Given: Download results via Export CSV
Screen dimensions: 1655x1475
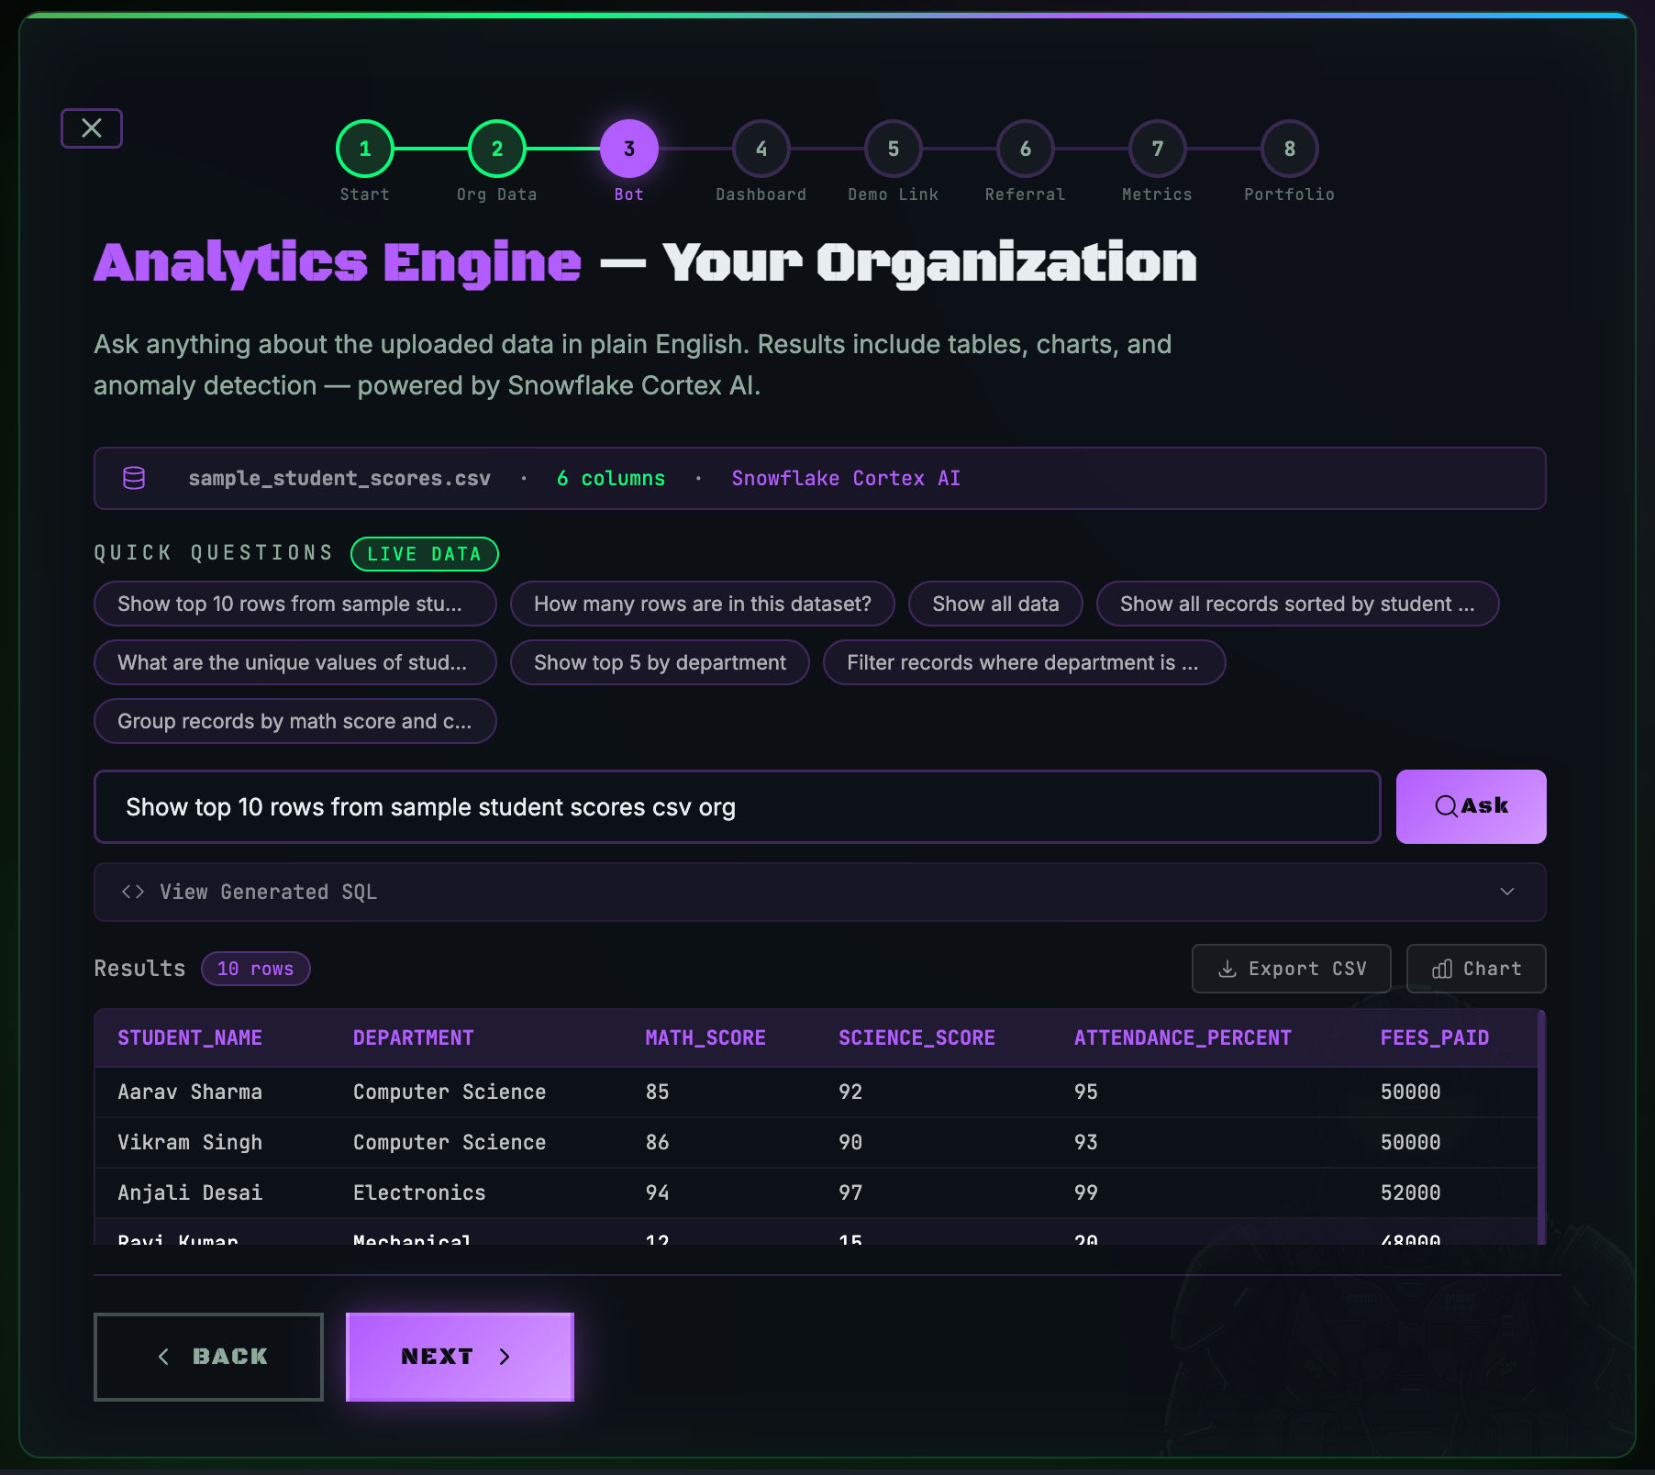Looking at the screenshot, I should 1292,969.
